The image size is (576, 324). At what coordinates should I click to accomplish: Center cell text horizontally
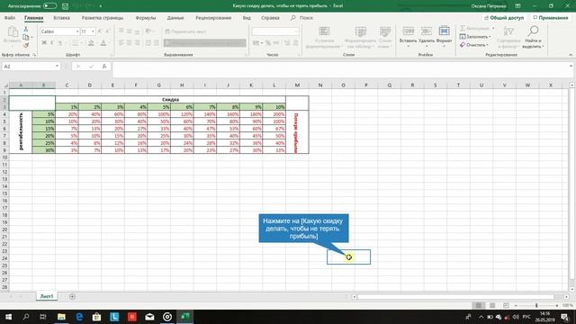tap(130, 43)
